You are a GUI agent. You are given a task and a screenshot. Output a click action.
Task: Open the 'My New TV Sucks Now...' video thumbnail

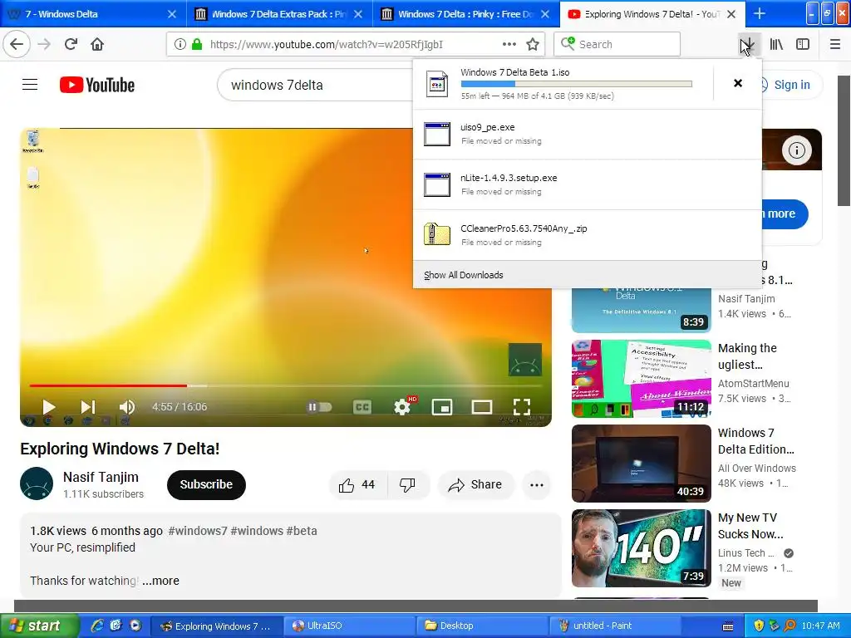(x=641, y=548)
